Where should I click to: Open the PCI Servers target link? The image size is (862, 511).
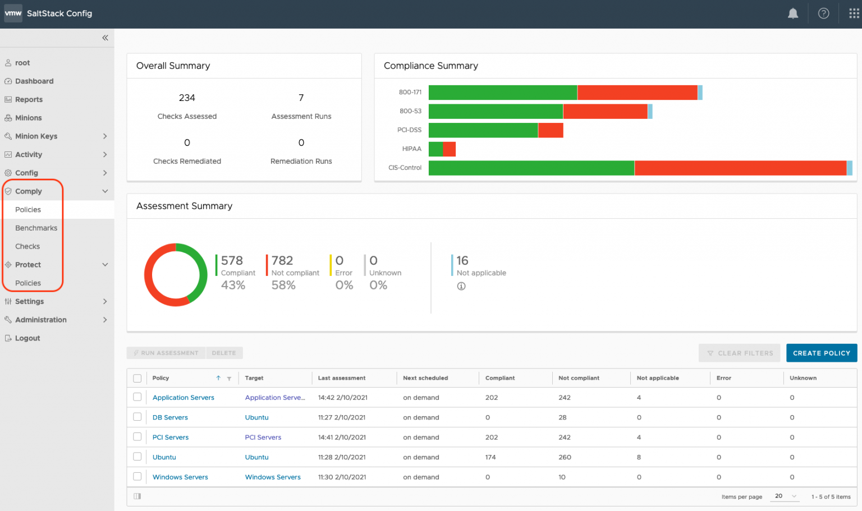coord(263,438)
